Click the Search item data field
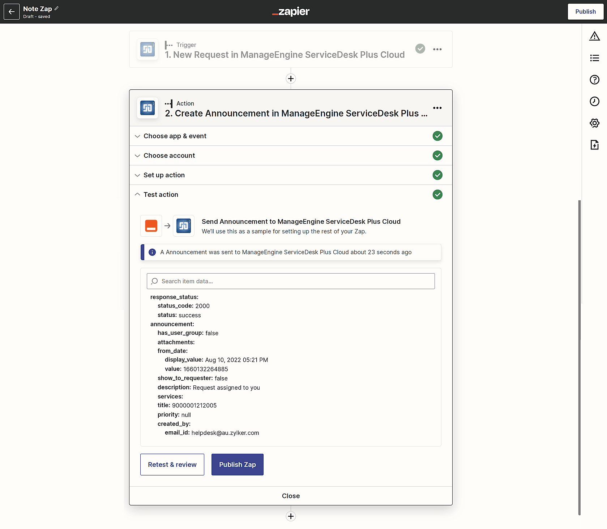The image size is (607, 529). point(291,281)
